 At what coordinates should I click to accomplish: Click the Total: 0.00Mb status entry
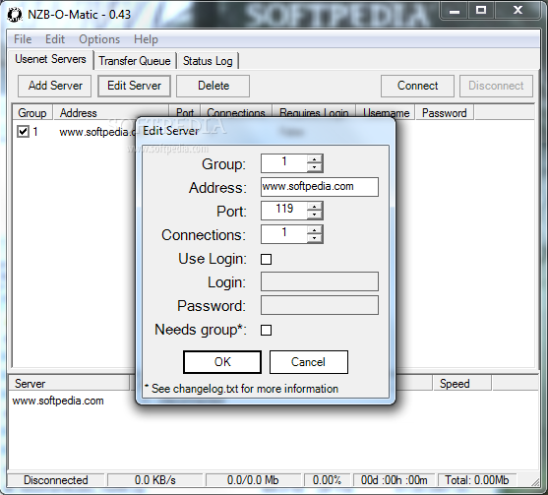[x=477, y=480]
